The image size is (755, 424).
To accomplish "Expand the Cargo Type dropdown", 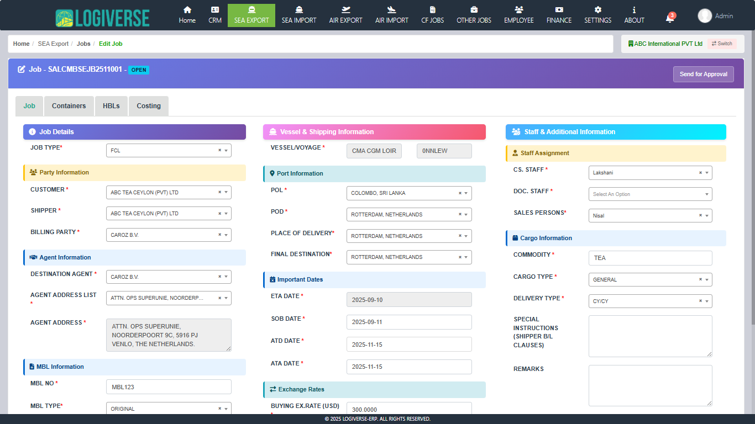I will (x=707, y=280).
